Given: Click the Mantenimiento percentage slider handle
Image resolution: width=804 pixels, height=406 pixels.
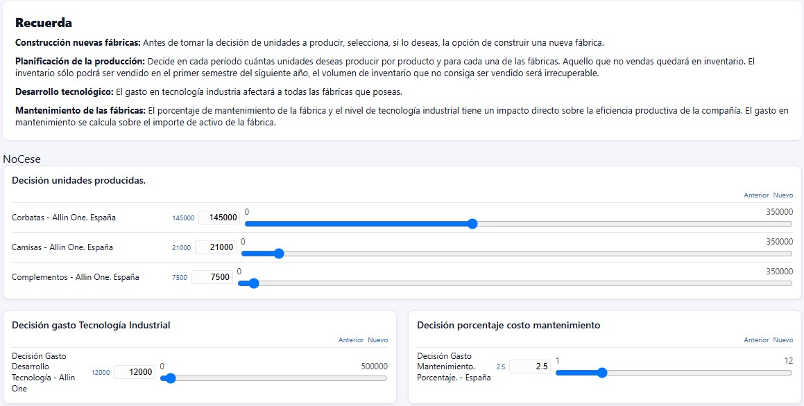Looking at the screenshot, I should 602,373.
